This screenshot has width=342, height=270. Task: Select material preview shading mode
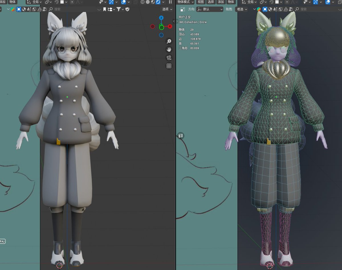click(x=152, y=2)
